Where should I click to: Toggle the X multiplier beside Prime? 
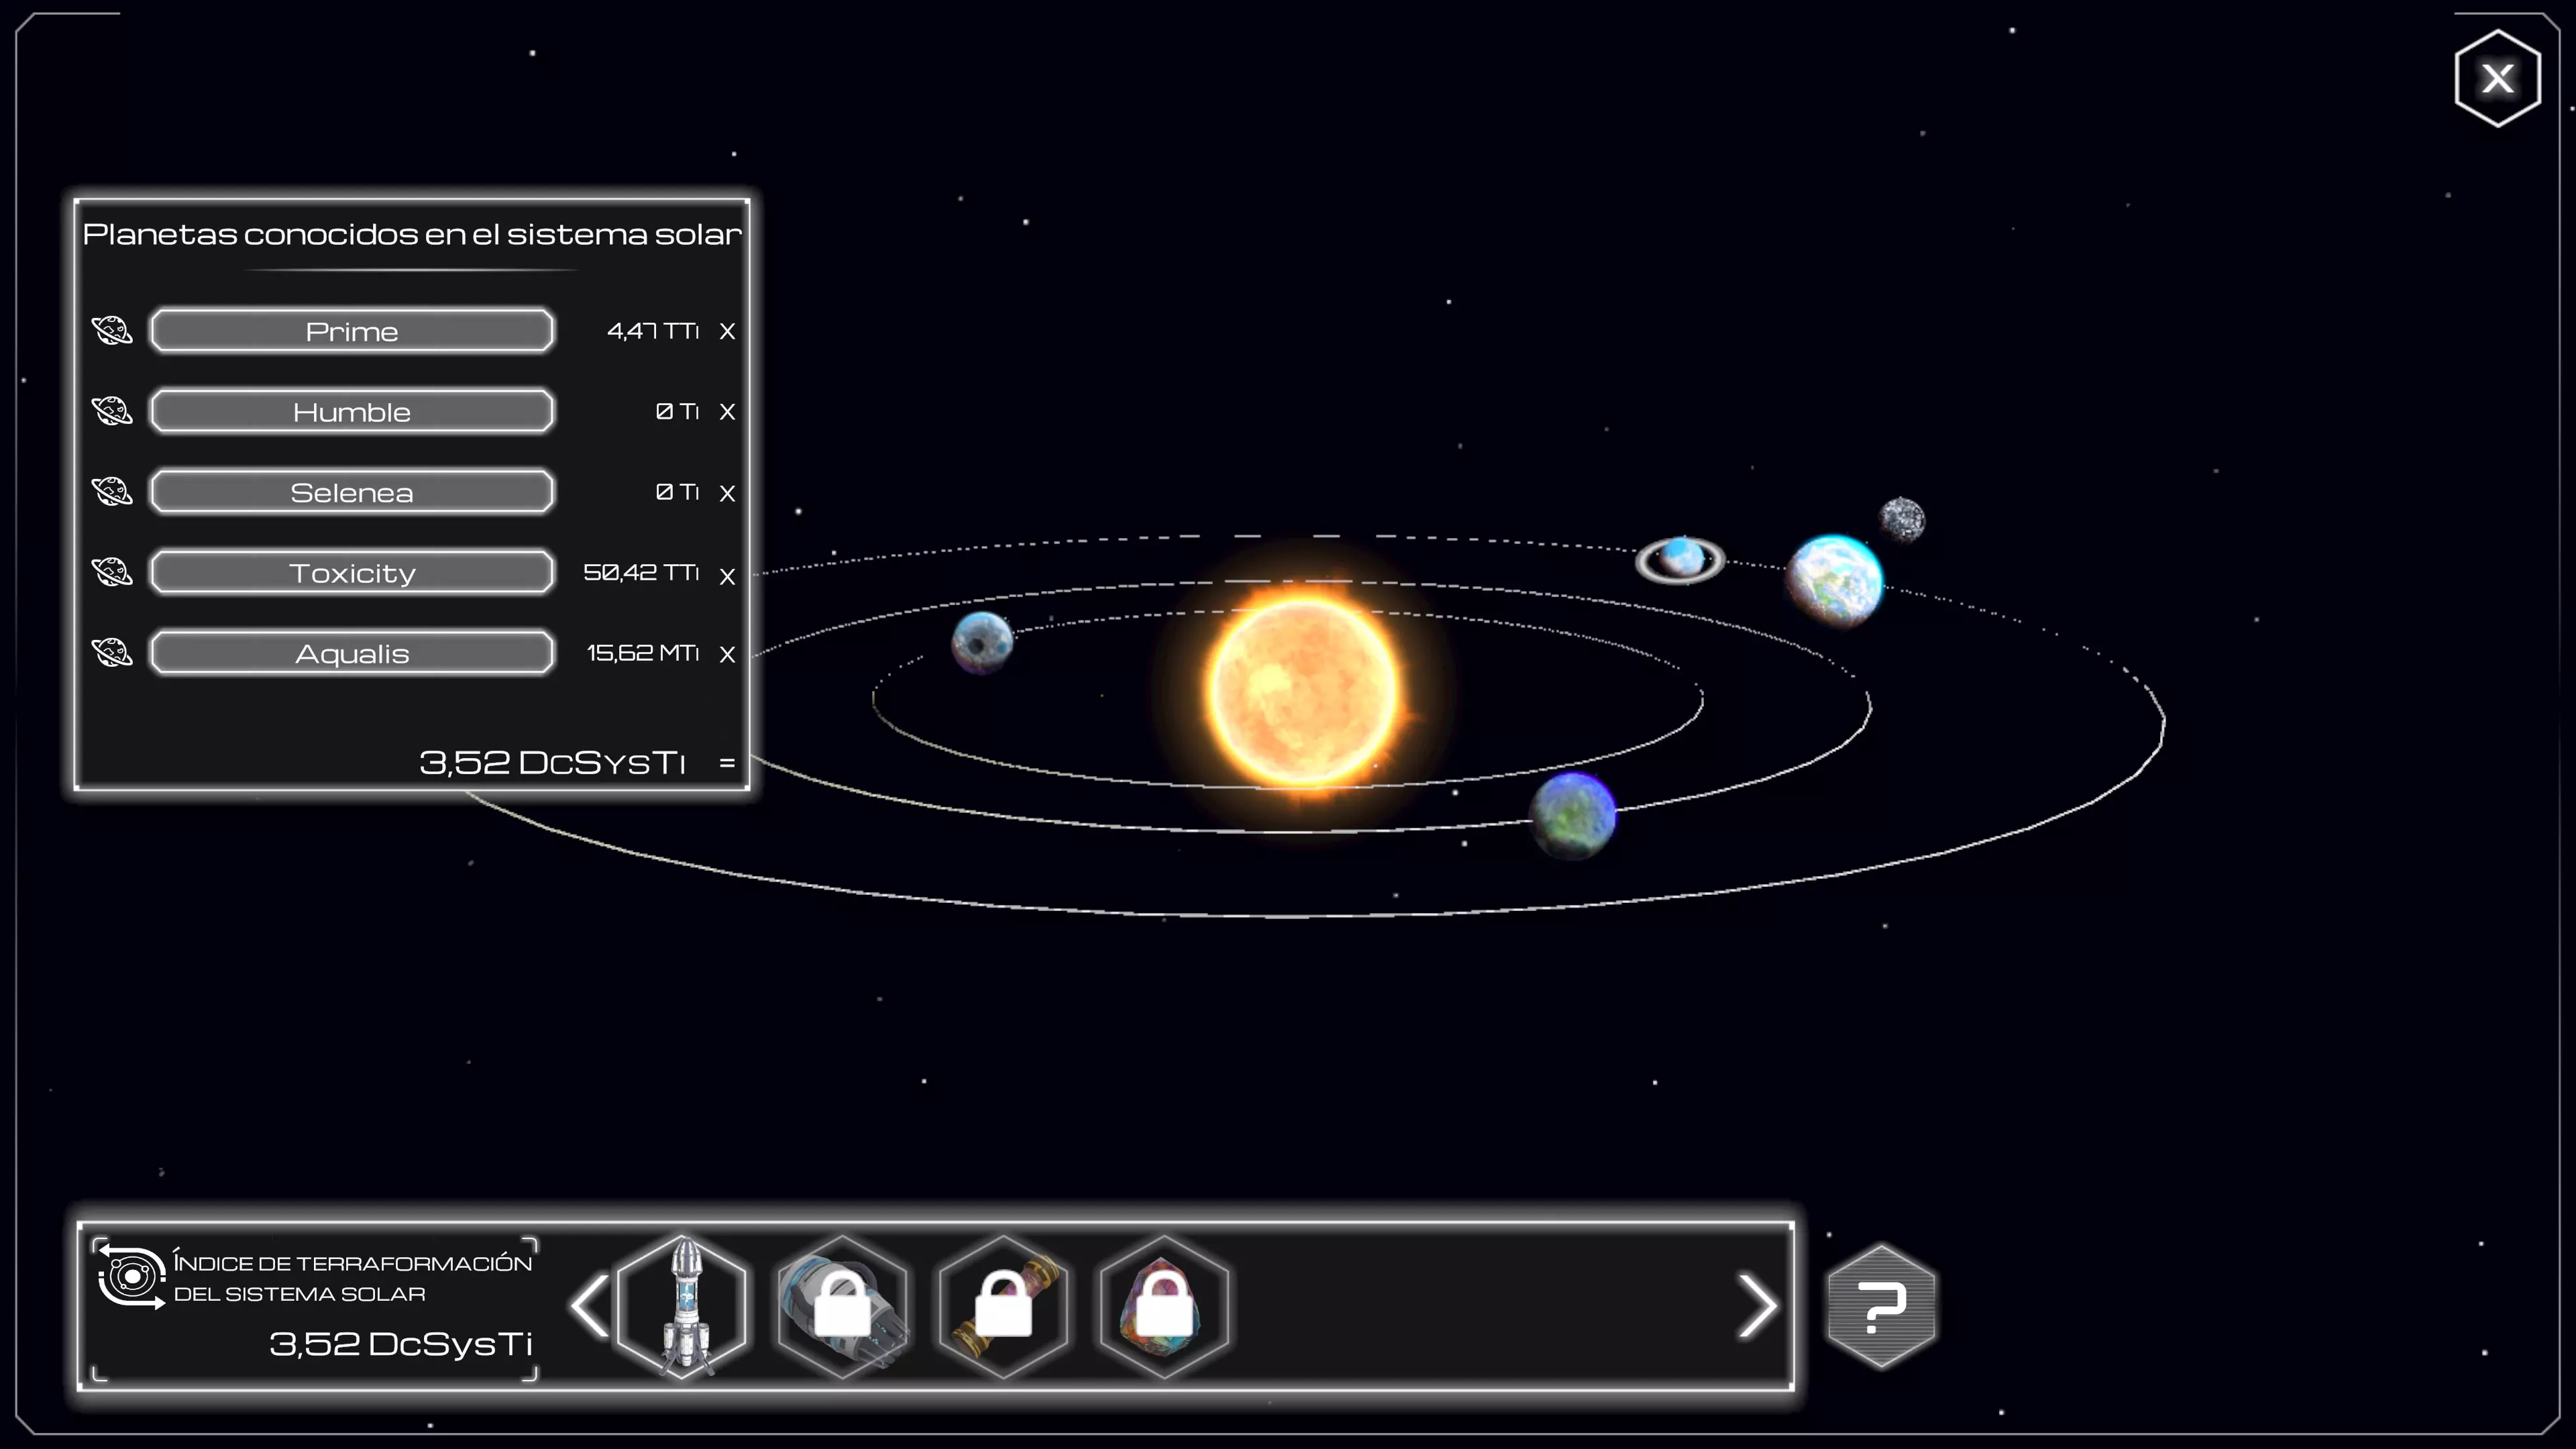click(x=727, y=331)
